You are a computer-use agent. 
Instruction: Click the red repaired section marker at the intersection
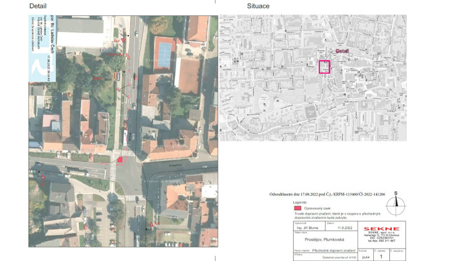click(120, 160)
